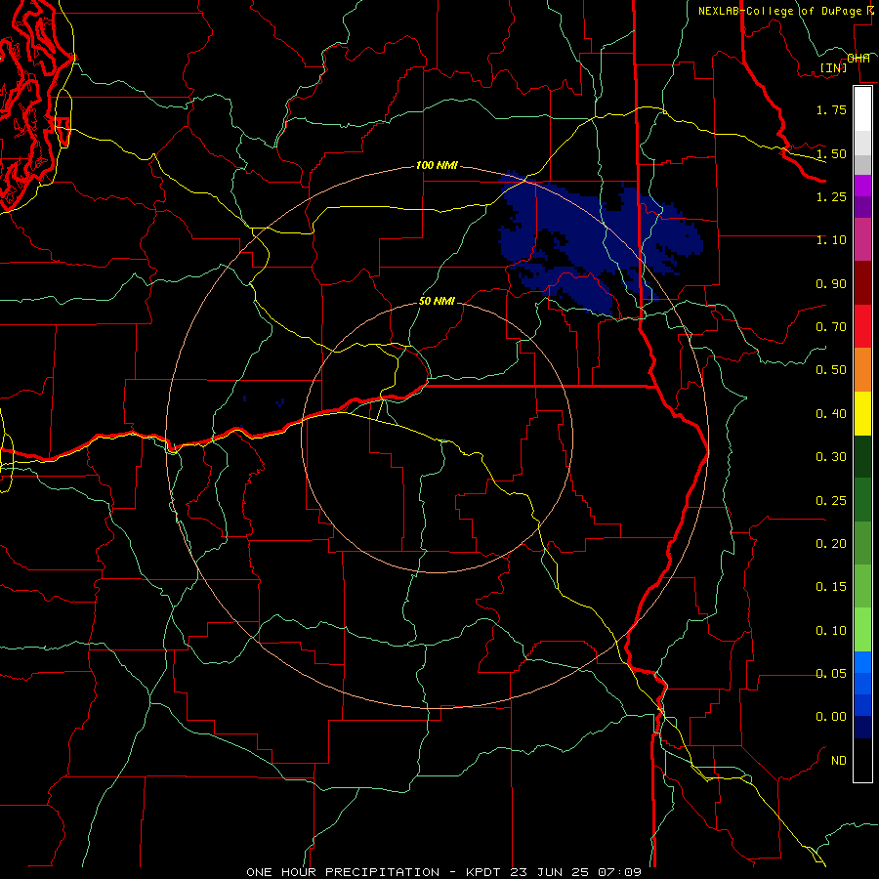Select the yellow legend color swatch

(862, 414)
